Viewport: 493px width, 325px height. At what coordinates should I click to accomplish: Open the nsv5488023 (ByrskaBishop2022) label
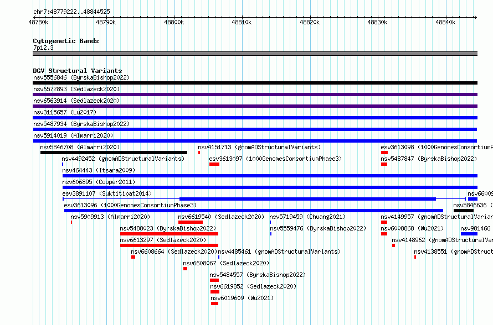click(x=168, y=228)
